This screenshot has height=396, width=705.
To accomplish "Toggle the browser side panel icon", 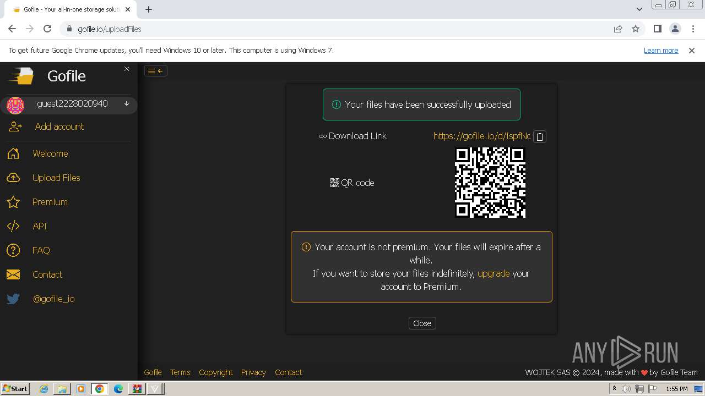I will [657, 29].
